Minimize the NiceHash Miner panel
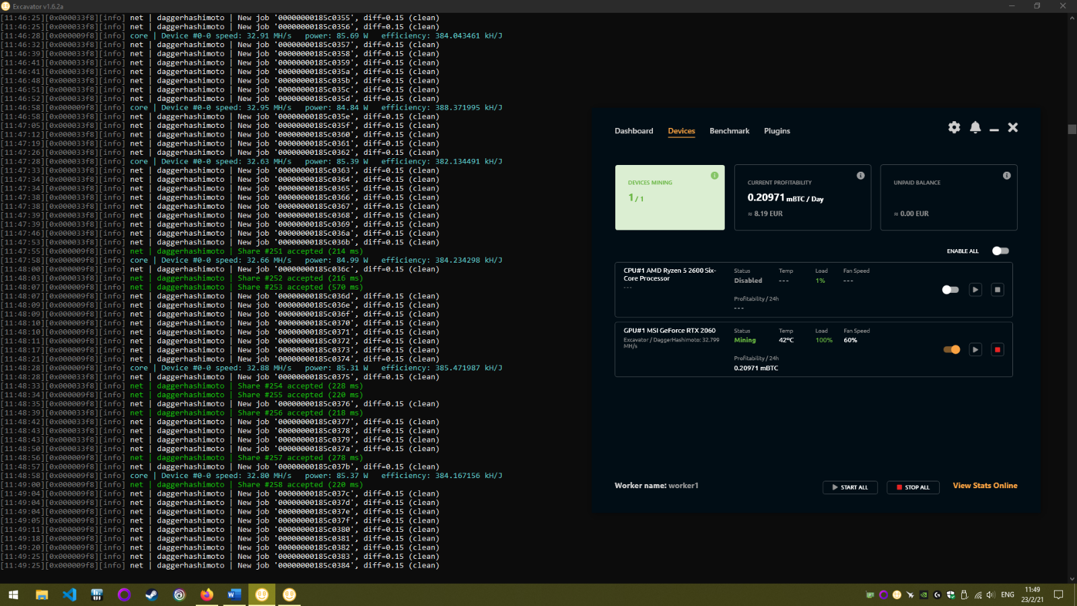 [994, 129]
